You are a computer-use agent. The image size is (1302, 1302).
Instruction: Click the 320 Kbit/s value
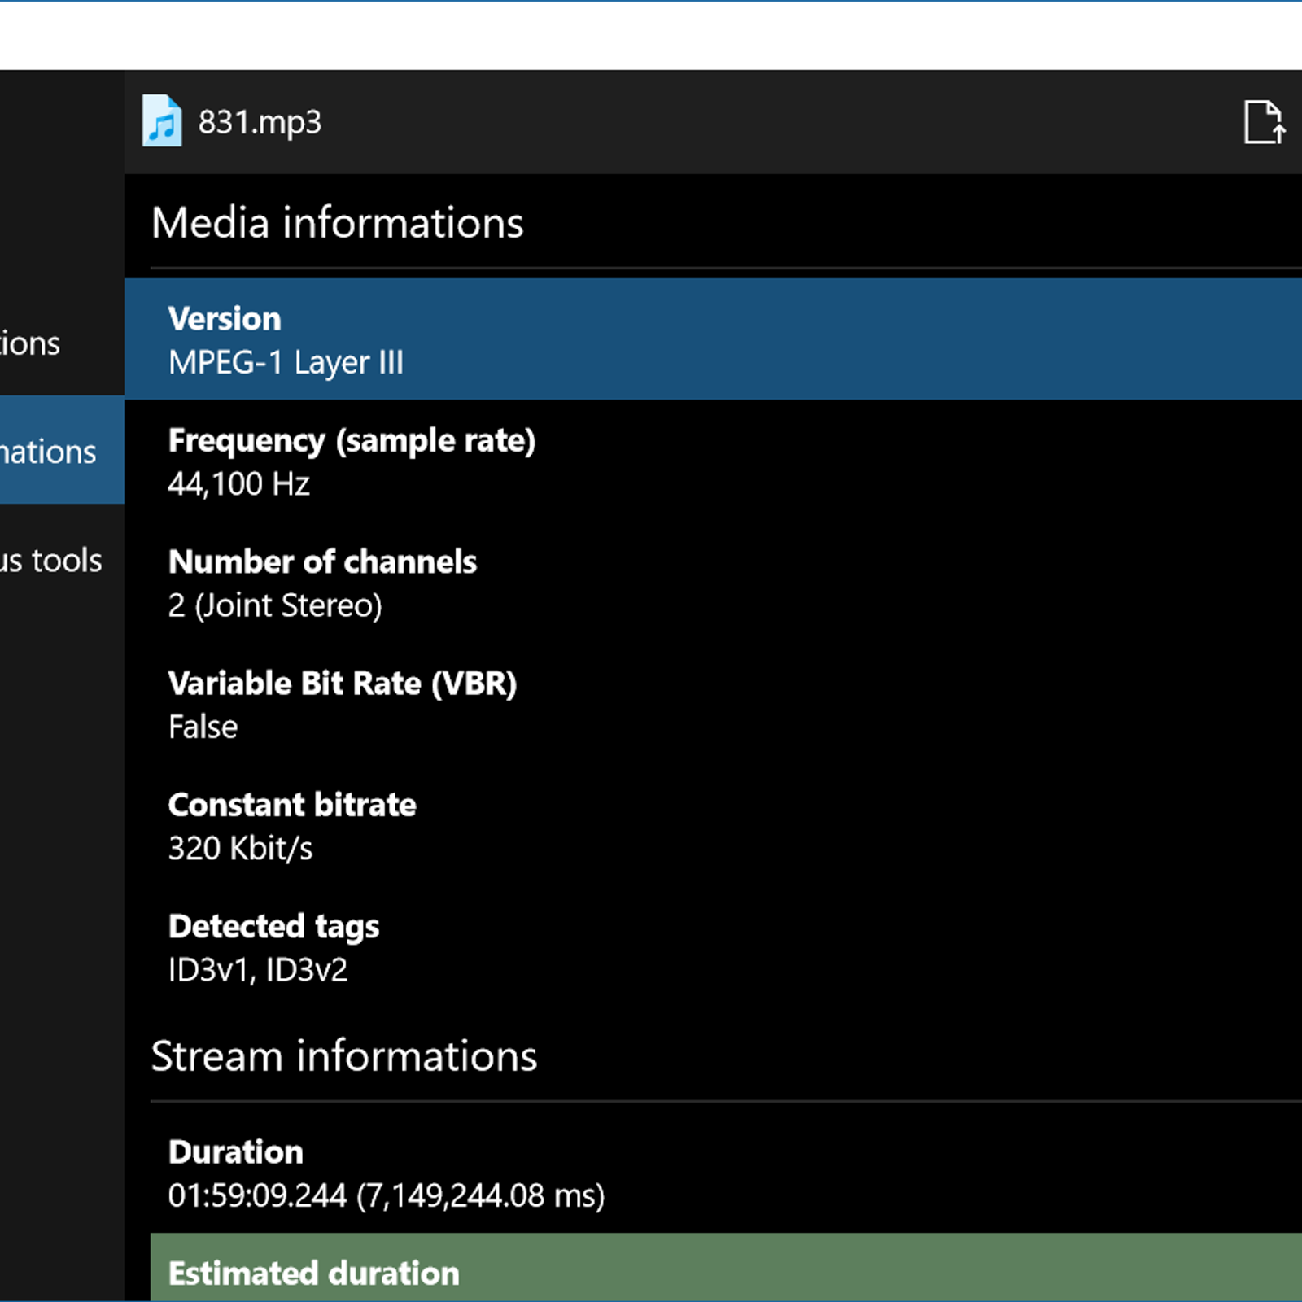coord(240,849)
